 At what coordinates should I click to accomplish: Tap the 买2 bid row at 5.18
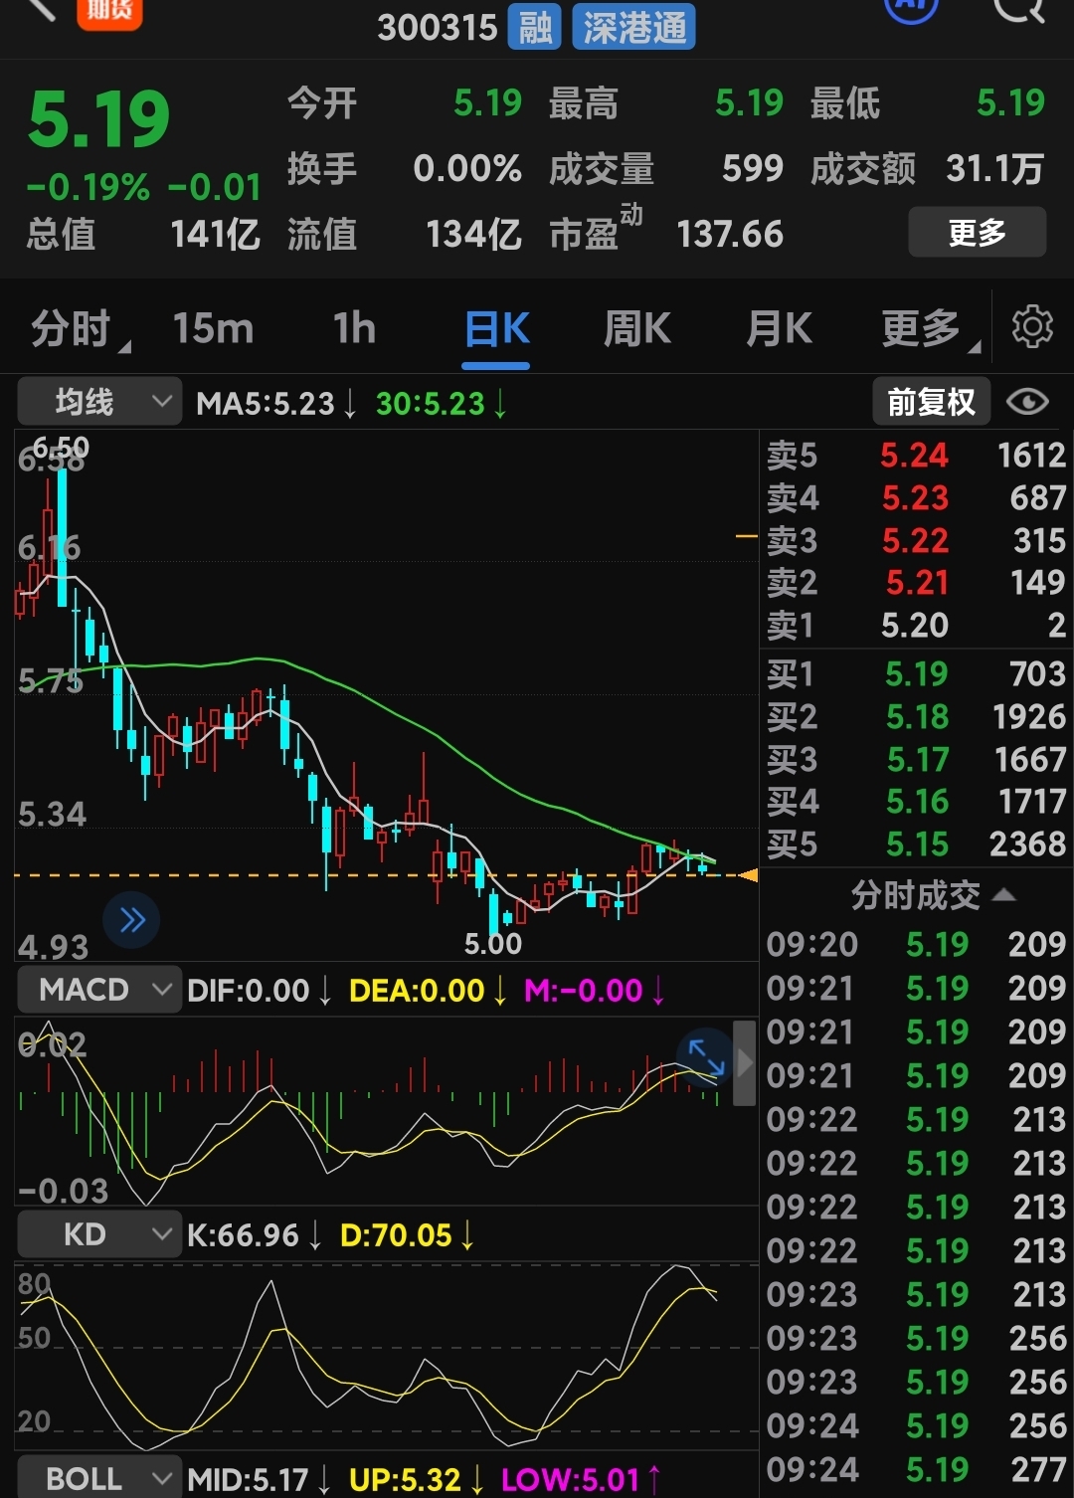pos(916,716)
